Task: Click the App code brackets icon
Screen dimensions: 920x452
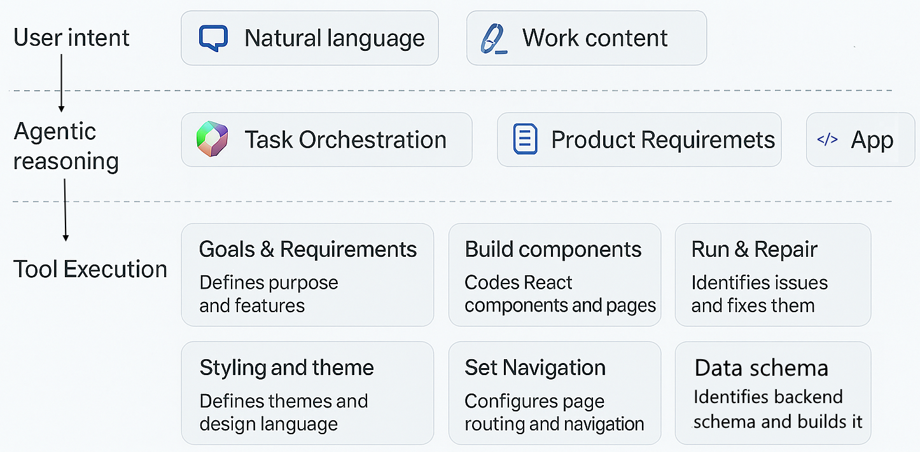Action: [827, 140]
